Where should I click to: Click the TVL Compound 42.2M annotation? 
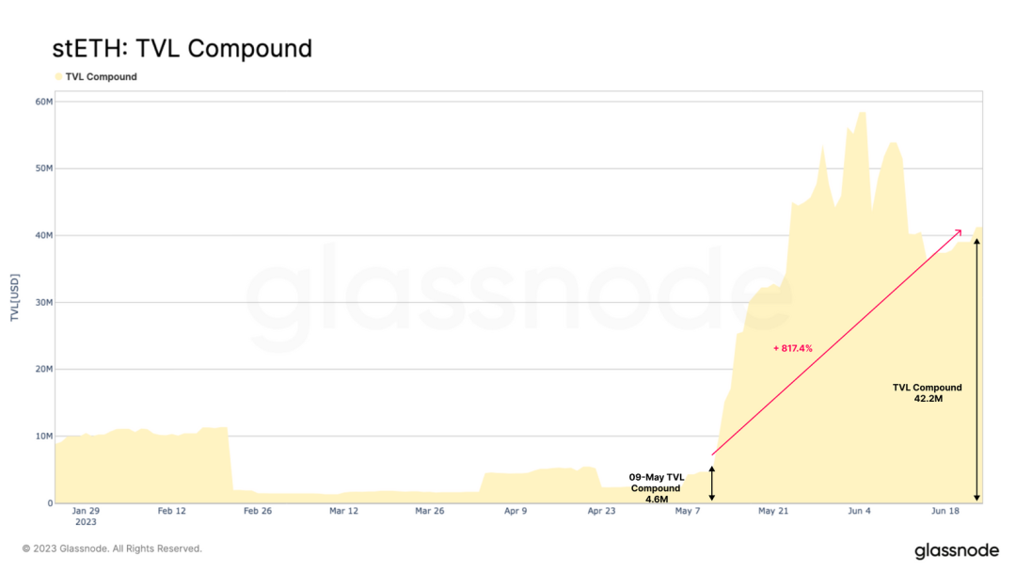[x=927, y=393]
